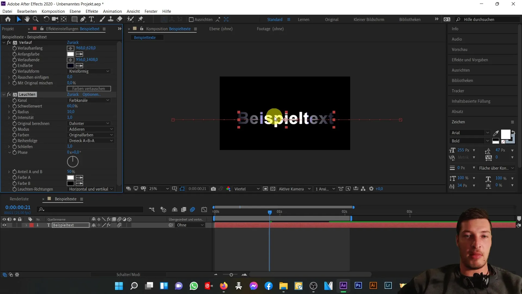Click the timeline playhead position field
The width and height of the screenshot is (522, 294).
(18, 207)
